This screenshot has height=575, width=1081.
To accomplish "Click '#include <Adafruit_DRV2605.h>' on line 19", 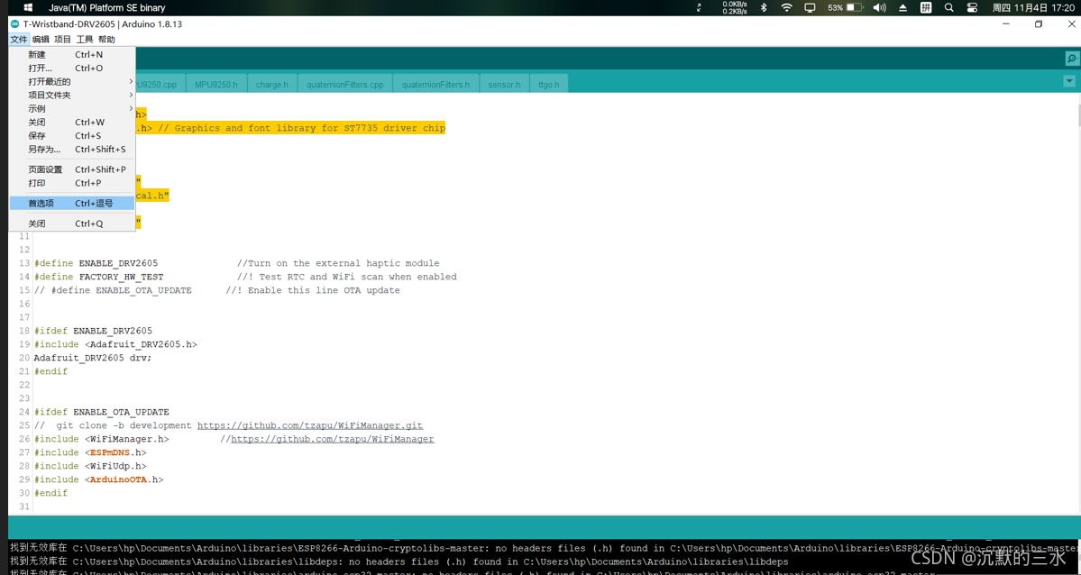I will tap(115, 344).
